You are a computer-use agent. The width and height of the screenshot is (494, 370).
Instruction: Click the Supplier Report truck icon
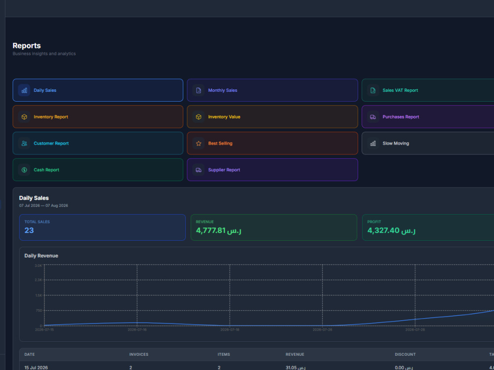(x=199, y=170)
